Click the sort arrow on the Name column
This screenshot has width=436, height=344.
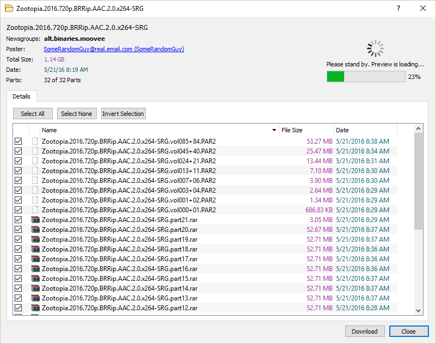[x=275, y=130]
